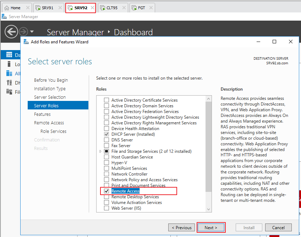The width and height of the screenshot is (301, 237).
Task: Open Dashboard icon in Server Manager sidebar
Action: tap(9, 55)
